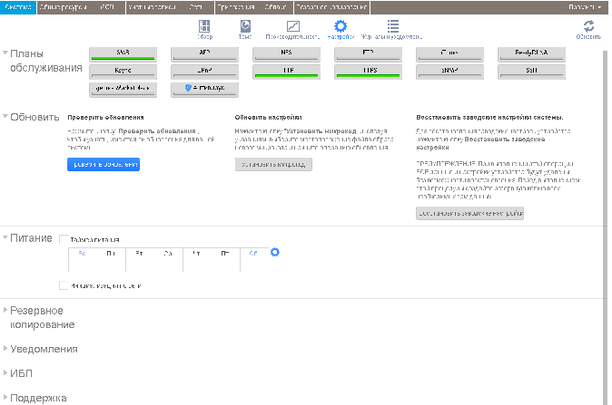Toggle the Rsync service button
Image resolution: width=612 pixels, height=405 pixels.
tap(123, 72)
